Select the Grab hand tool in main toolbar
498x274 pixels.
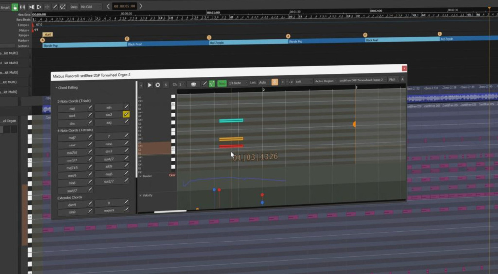[x=15, y=7]
